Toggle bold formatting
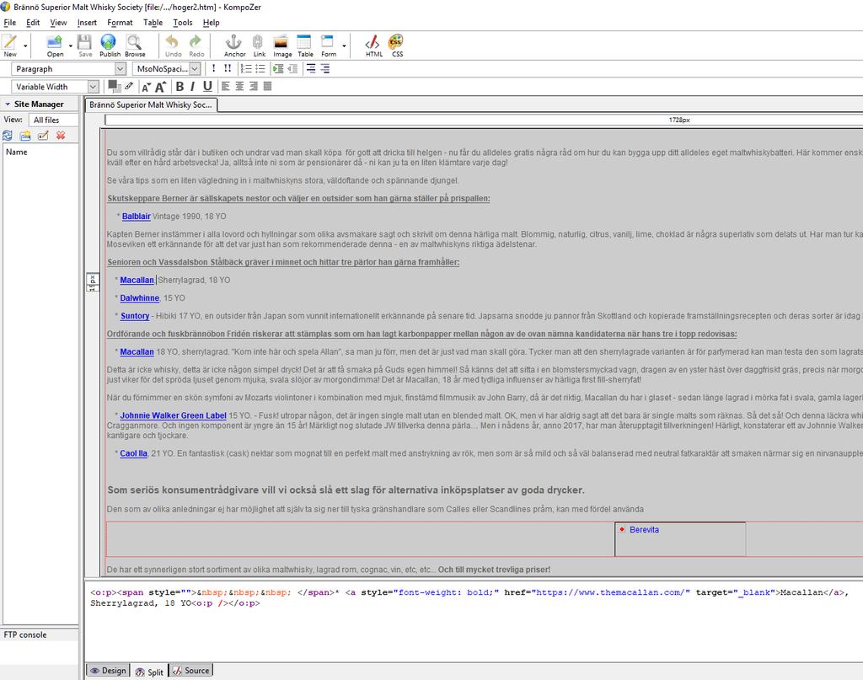 click(180, 87)
